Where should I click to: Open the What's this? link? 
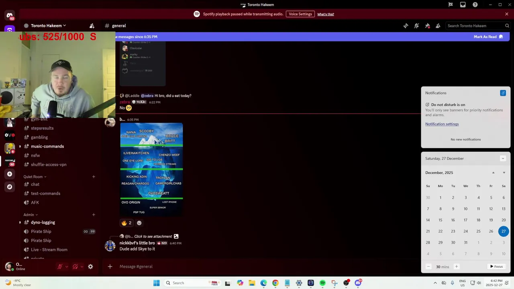tap(326, 14)
